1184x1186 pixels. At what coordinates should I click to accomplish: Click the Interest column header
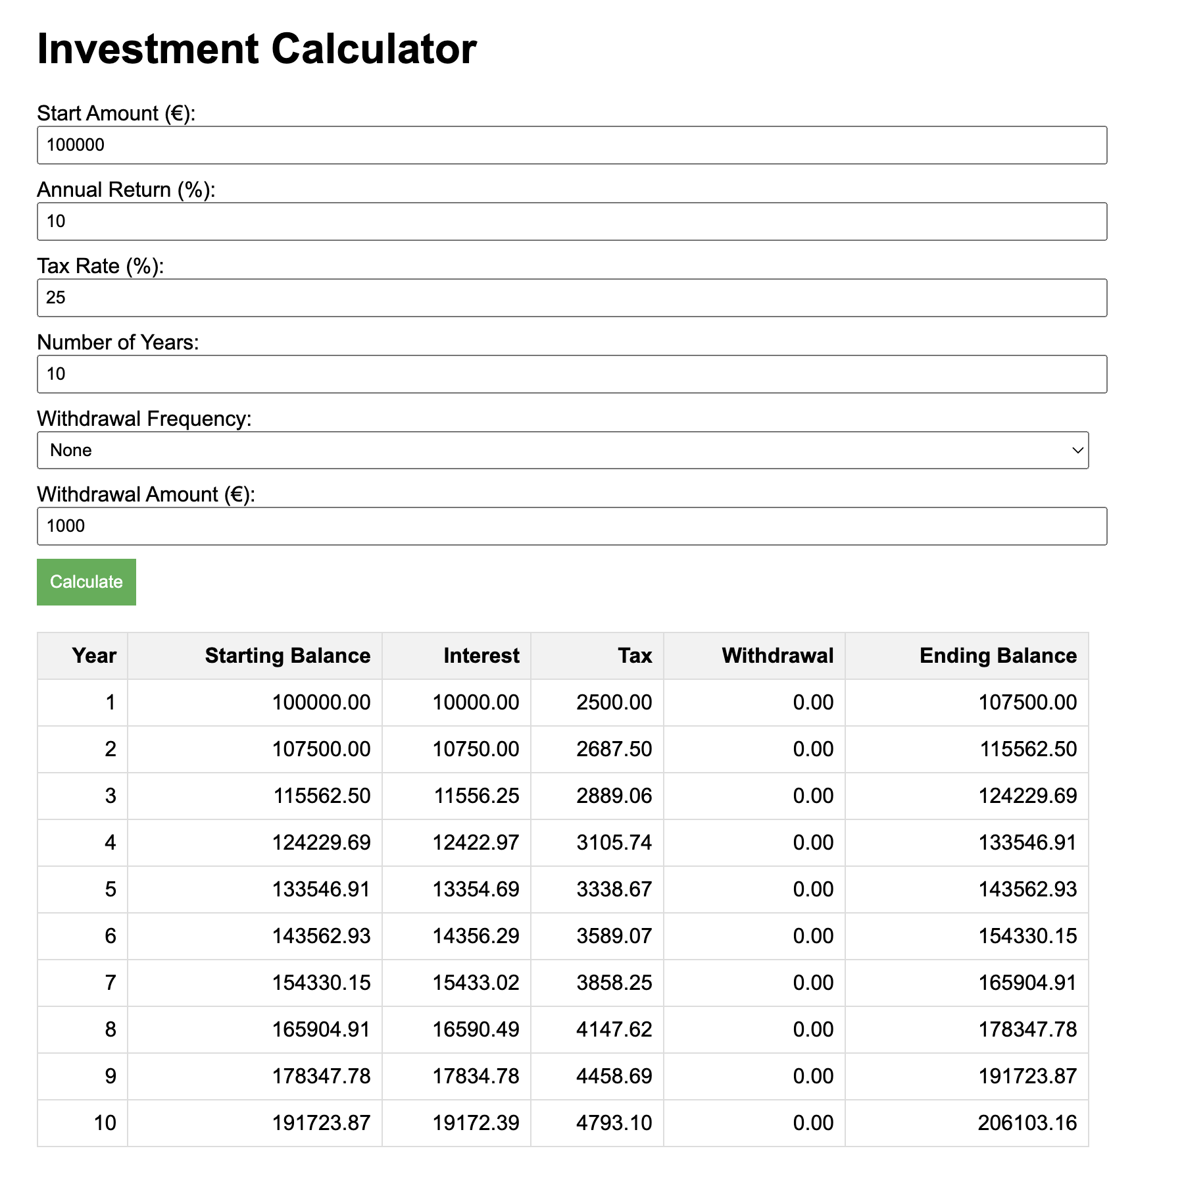[481, 656]
